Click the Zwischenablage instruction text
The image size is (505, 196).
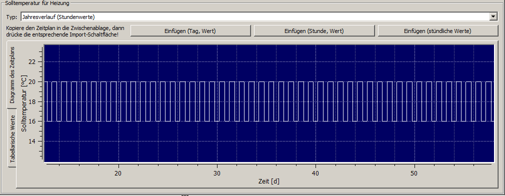tap(65, 31)
